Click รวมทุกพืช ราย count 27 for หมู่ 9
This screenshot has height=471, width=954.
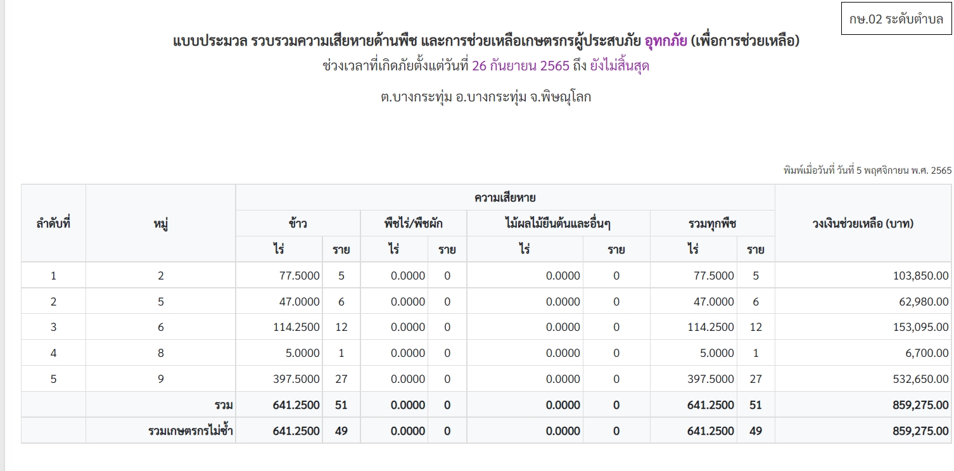pos(756,379)
